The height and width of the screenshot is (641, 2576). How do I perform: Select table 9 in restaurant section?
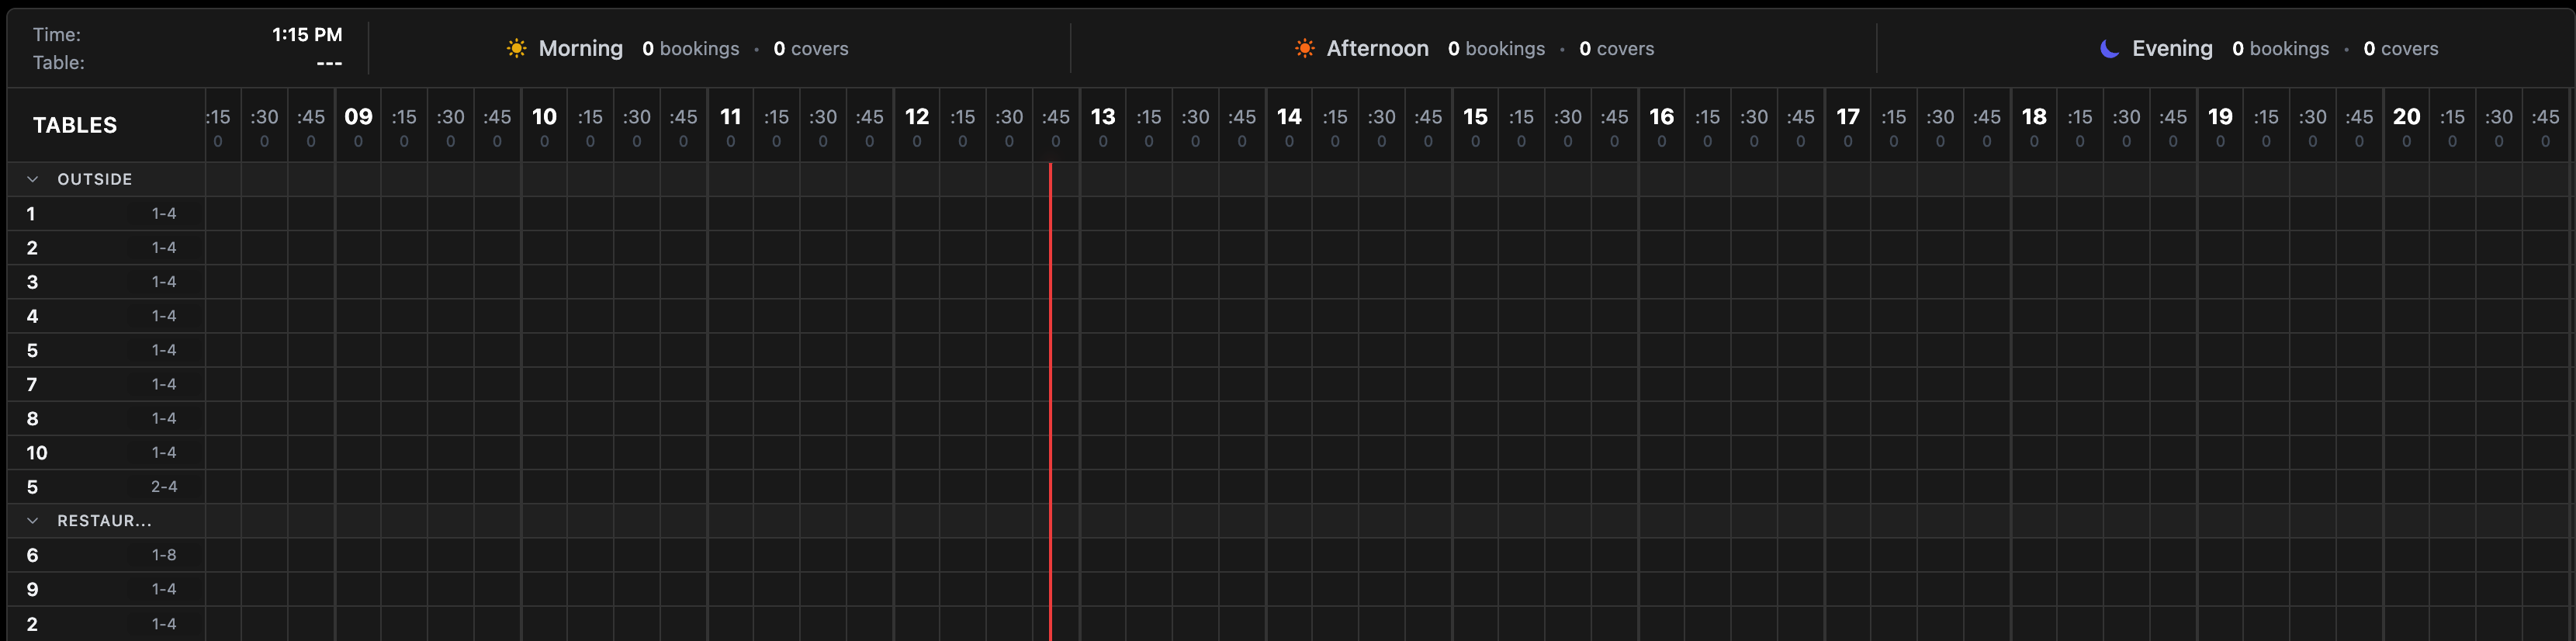(x=33, y=589)
